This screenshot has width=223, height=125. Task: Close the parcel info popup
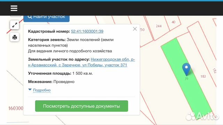point(135,29)
